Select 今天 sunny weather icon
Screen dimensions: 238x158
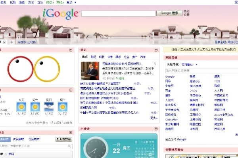tap(21, 107)
